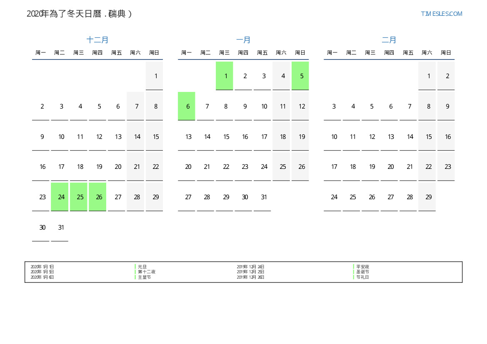Click the 元旦 legend entry
Screen dimensions: 487x344
pos(142,267)
